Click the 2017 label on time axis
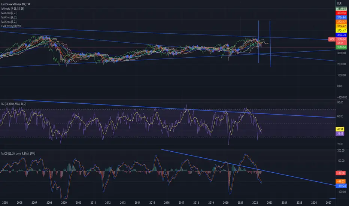Screen dimensions: 349x206 pos(182,203)
